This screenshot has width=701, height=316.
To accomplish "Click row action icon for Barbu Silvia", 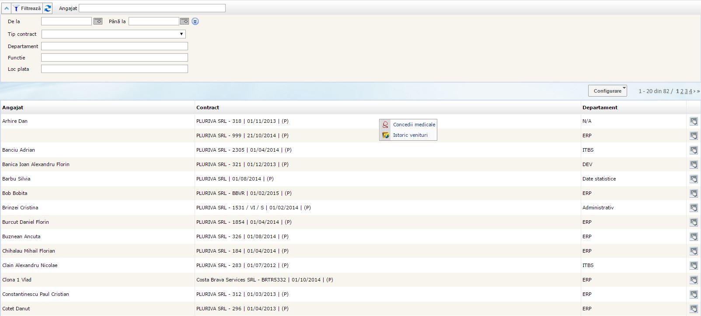I will coord(694,179).
